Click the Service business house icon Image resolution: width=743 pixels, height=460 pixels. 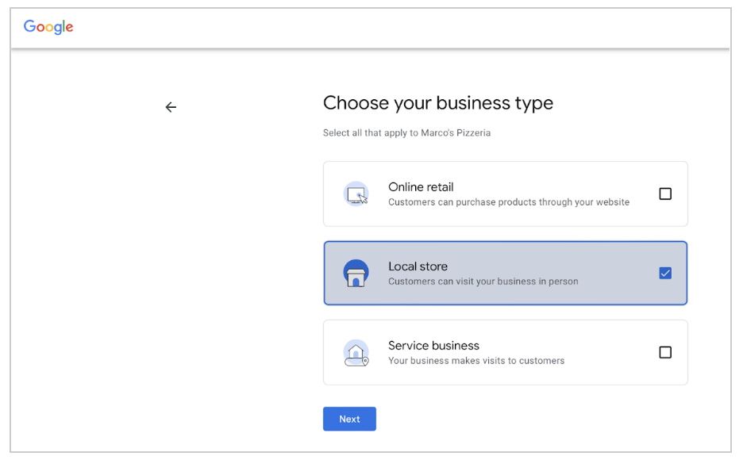(x=356, y=353)
